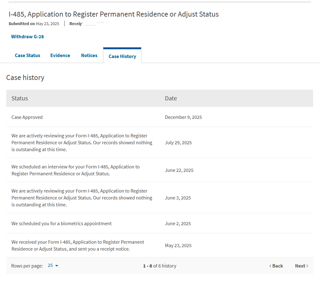Click the Back pagination button
This screenshot has width=320, height=281.
pyautogui.click(x=276, y=266)
